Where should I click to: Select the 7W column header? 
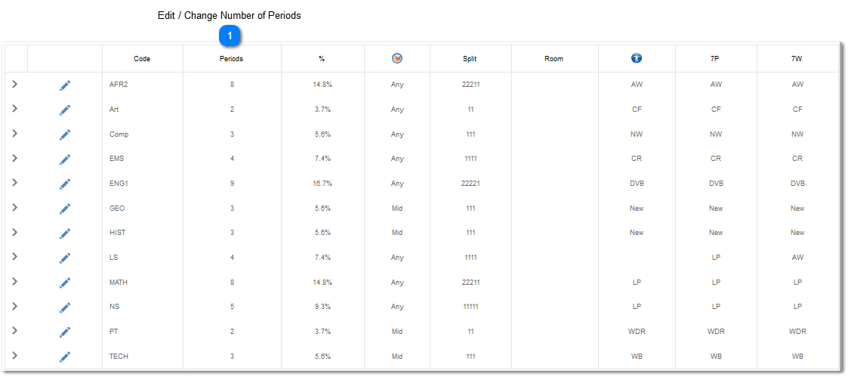797,59
